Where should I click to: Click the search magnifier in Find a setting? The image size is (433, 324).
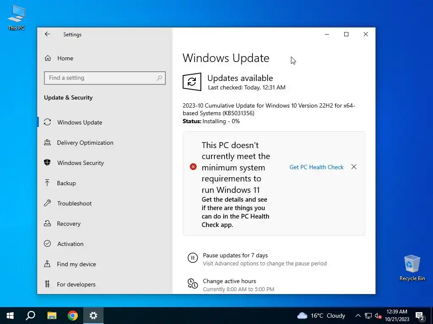click(159, 78)
